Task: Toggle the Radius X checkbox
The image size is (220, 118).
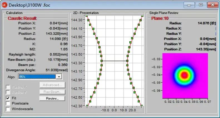Action: (8, 87)
